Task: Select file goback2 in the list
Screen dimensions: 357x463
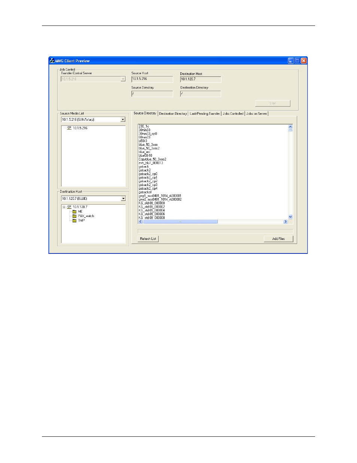Action: (145, 170)
